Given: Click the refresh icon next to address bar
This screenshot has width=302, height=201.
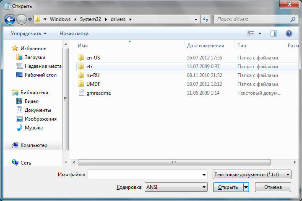Looking at the screenshot, I should click(206, 19).
